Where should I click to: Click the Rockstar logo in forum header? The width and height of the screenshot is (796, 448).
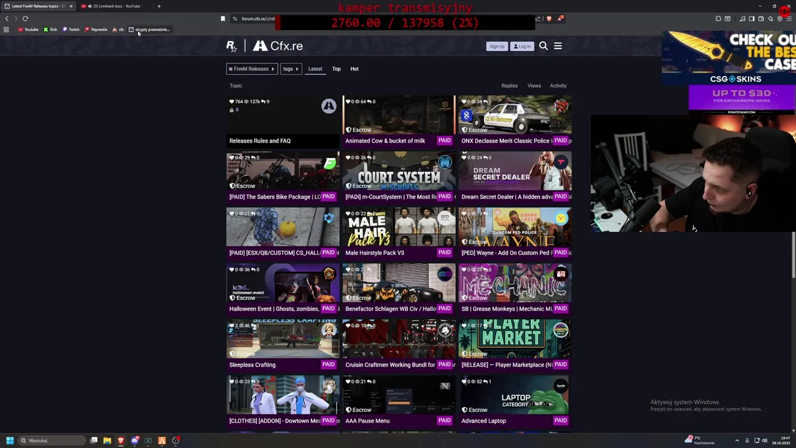point(231,46)
